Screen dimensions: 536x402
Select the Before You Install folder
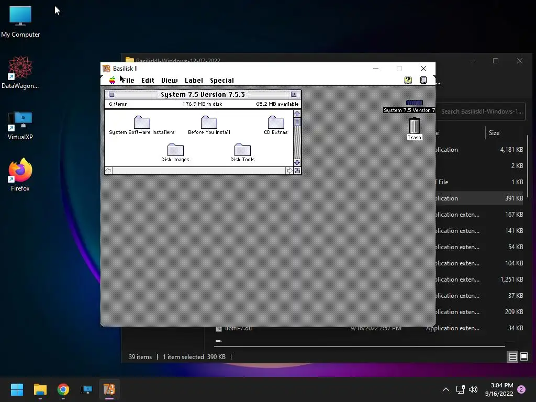[x=209, y=125]
